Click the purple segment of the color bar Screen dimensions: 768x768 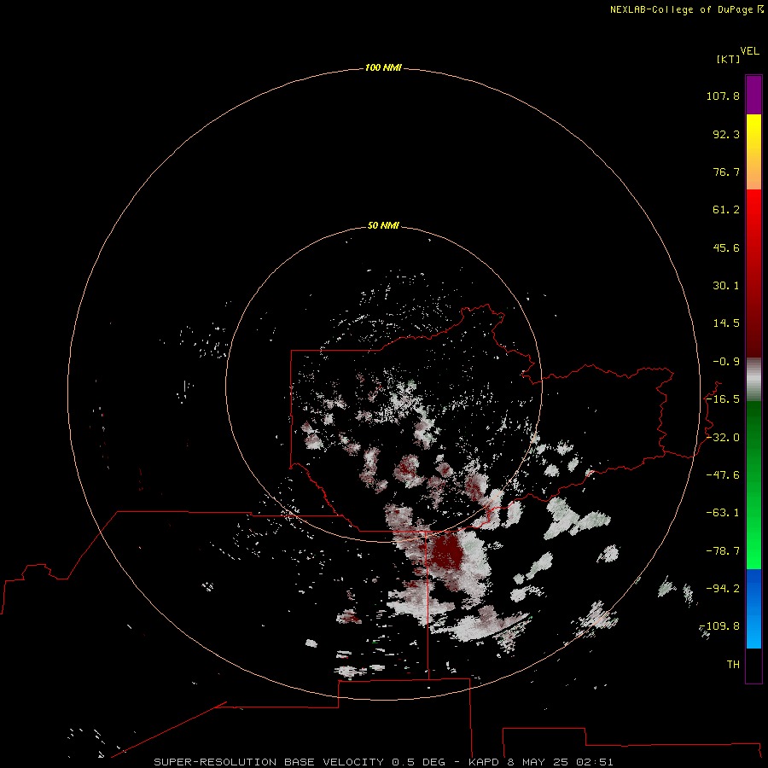[753, 95]
